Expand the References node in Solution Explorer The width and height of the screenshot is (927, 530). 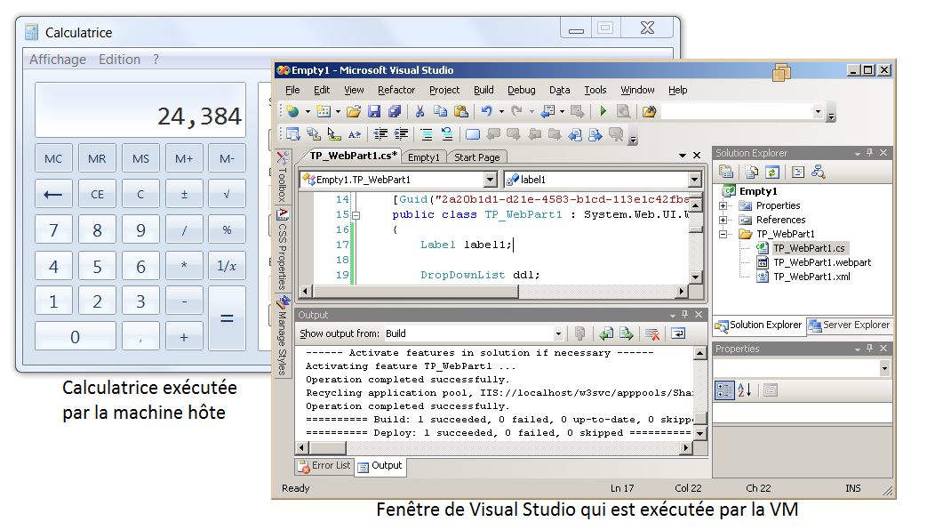point(723,220)
